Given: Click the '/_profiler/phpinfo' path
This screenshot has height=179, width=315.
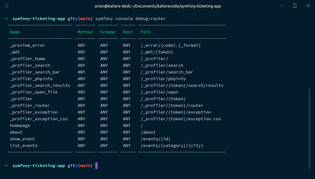Looking at the screenshot, I should coord(163,79).
